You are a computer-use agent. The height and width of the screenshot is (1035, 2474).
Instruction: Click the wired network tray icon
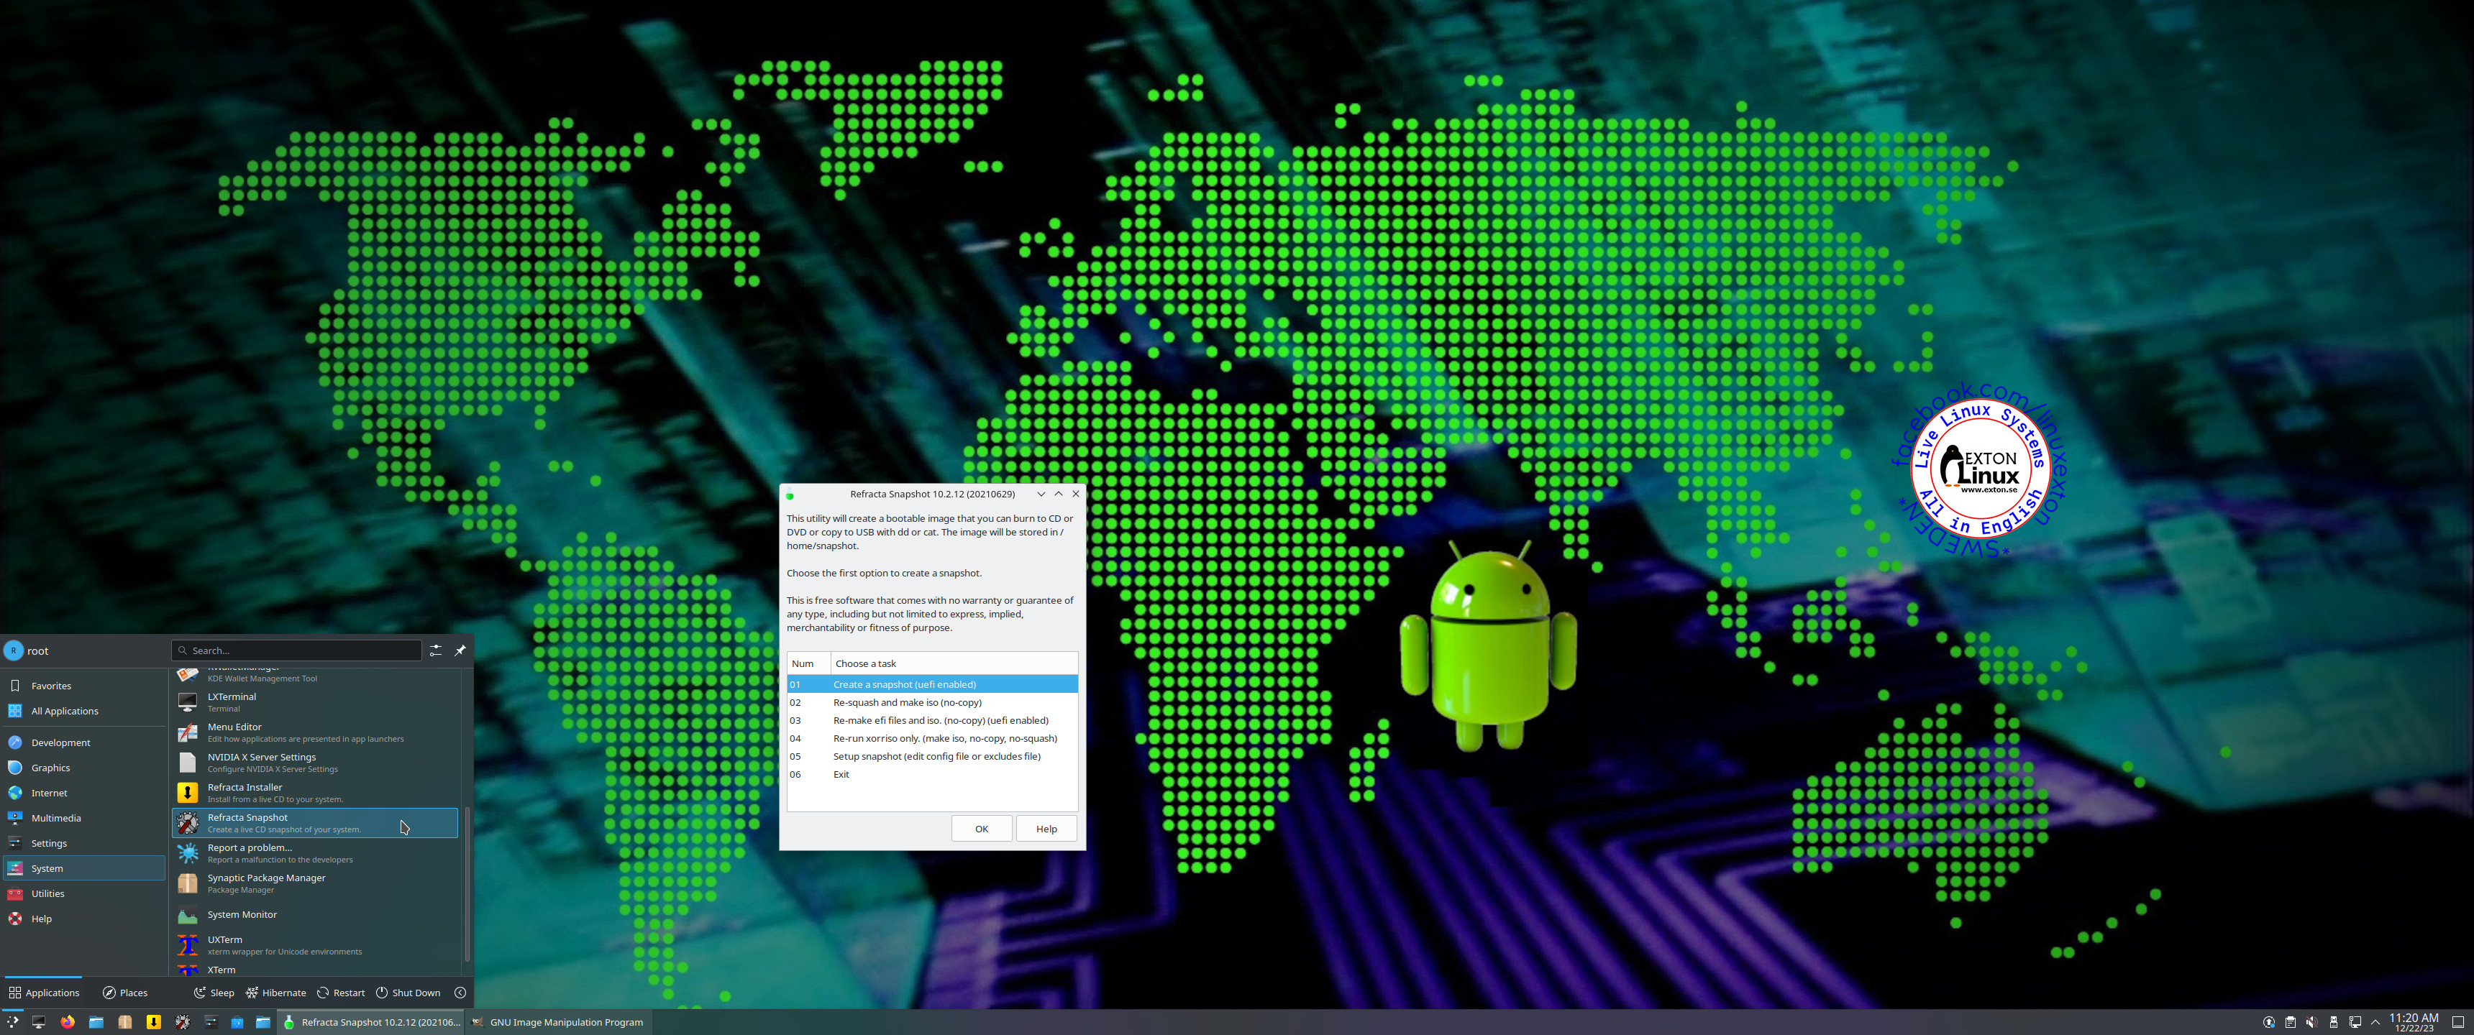click(2355, 1021)
